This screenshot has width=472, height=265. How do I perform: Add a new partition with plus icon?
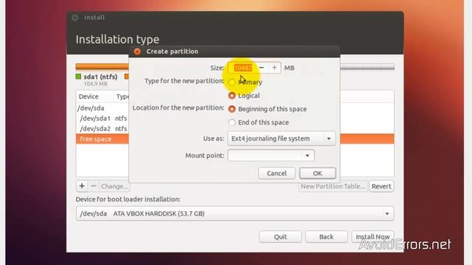(x=82, y=186)
